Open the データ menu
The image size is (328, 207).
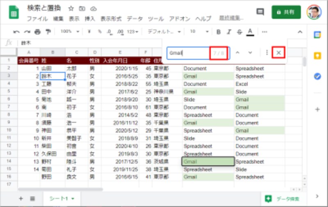[x=134, y=19]
